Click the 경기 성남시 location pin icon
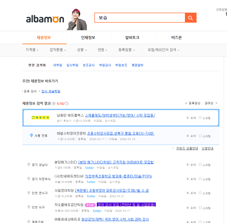This screenshot has width=227, height=223. click(x=29, y=165)
